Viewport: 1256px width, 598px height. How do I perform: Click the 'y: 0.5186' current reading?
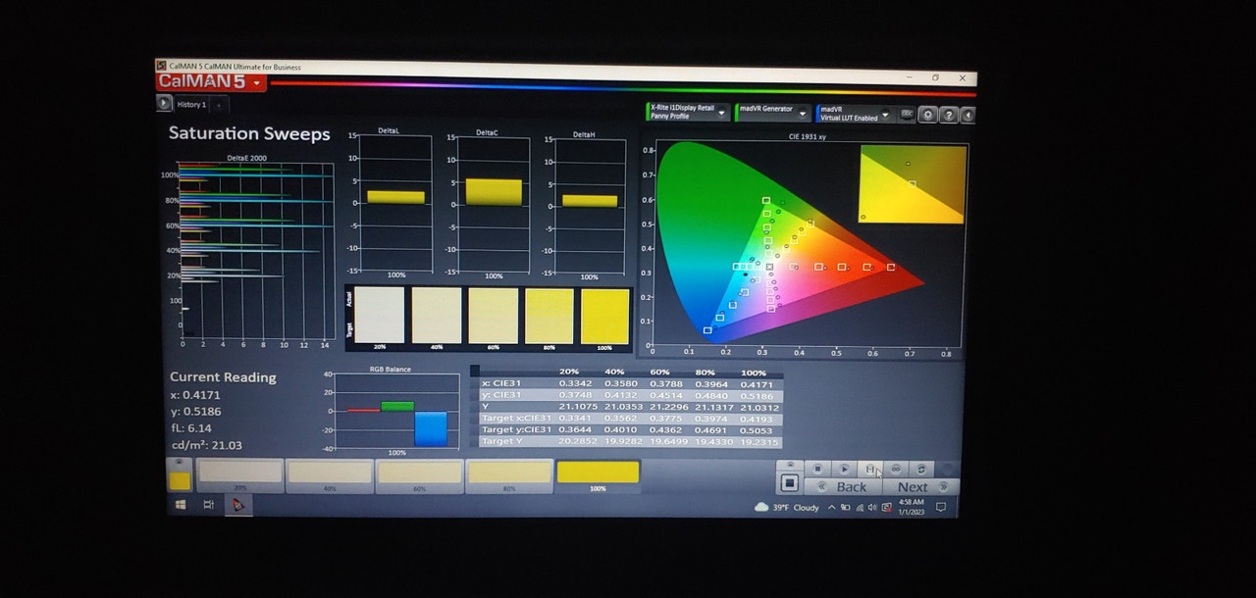click(195, 412)
